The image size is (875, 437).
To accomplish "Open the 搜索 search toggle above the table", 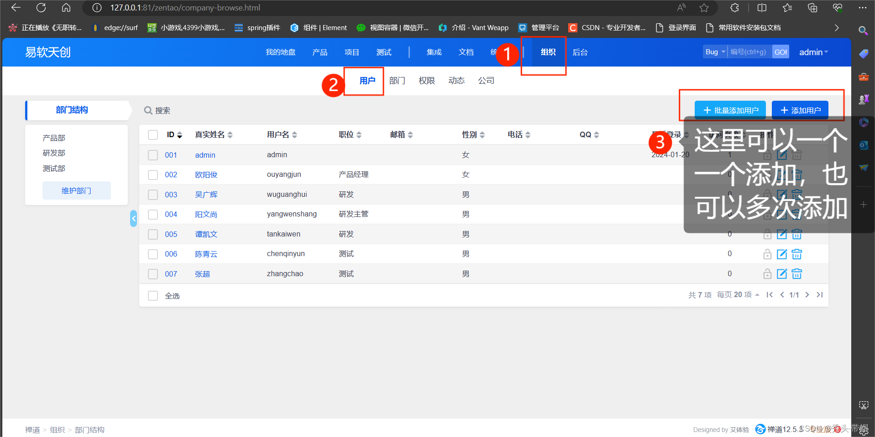I will (x=157, y=110).
